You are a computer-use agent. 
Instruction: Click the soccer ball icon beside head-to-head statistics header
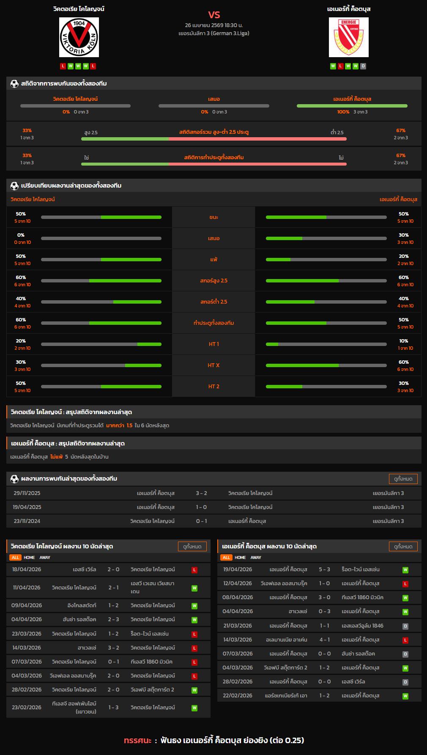(x=14, y=83)
